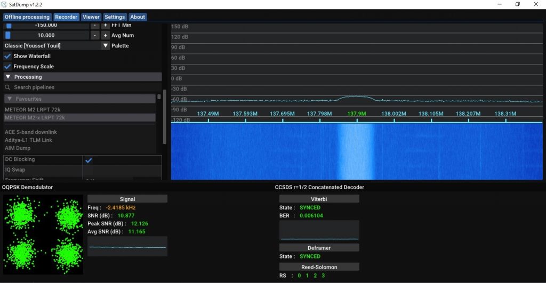Uncheck the DC Blocking option
Viewport: 546px width, 283px height.
(x=89, y=160)
